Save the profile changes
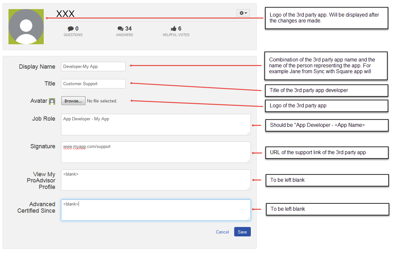Screen dimensions: 395x253 [242, 232]
